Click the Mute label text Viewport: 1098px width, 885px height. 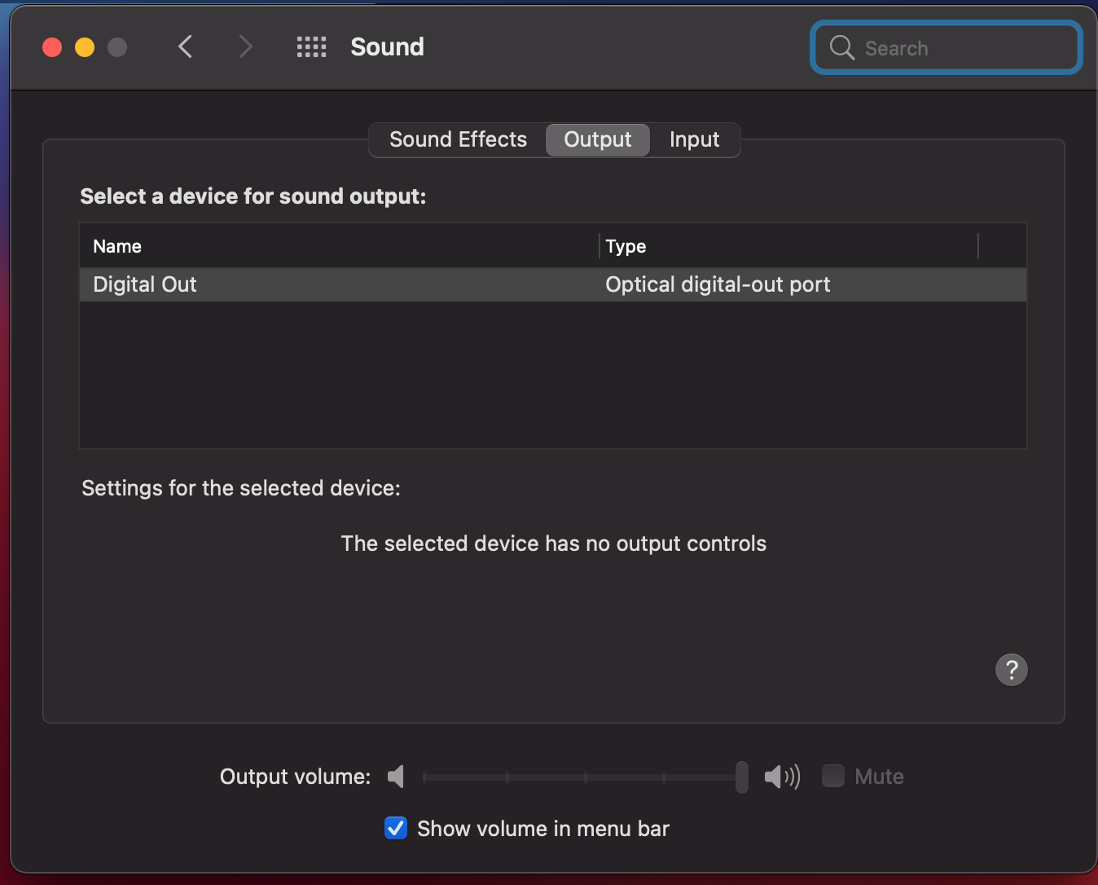pos(879,777)
